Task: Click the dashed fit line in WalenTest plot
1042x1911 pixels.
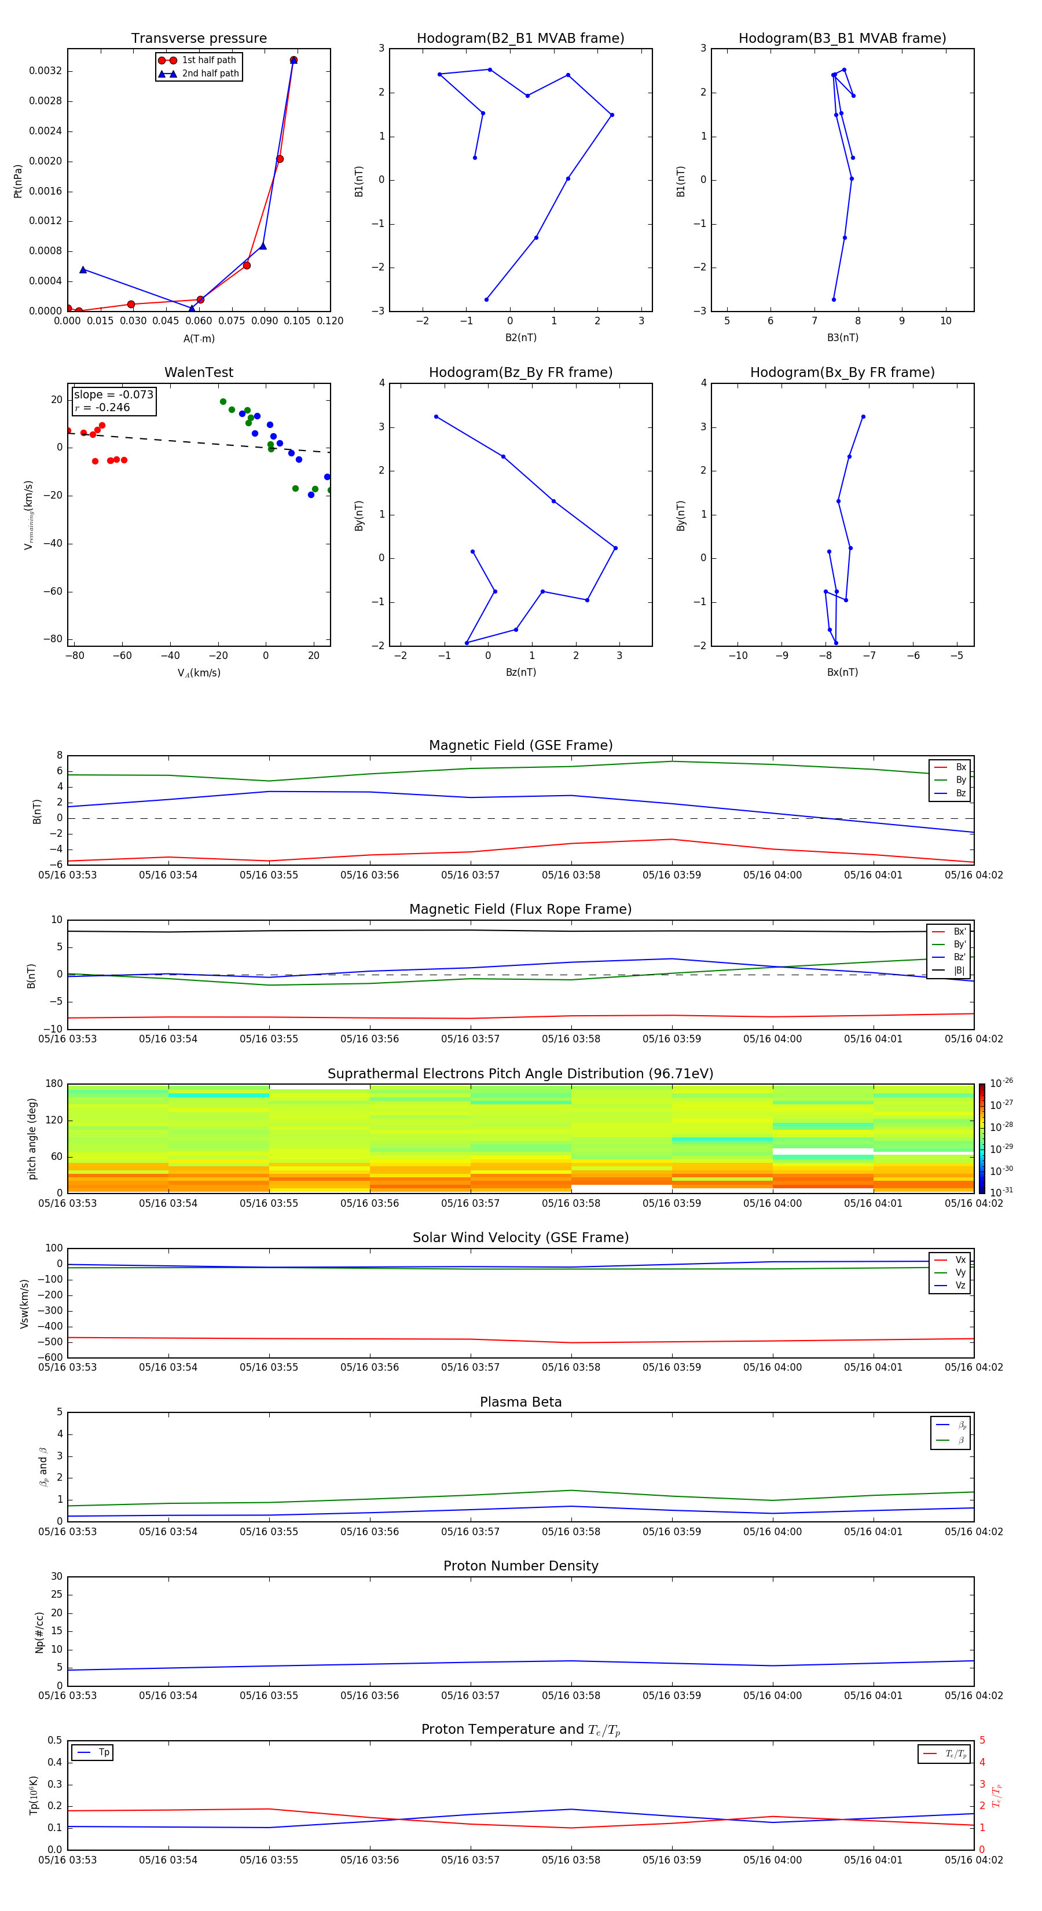Action: click(x=199, y=442)
